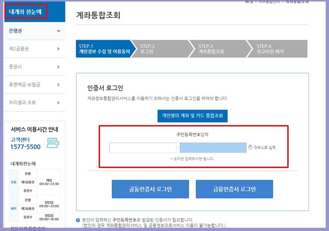The image size is (329, 231).
Task: Click the 09:00~16:00 hours cell
Action: (49, 217)
